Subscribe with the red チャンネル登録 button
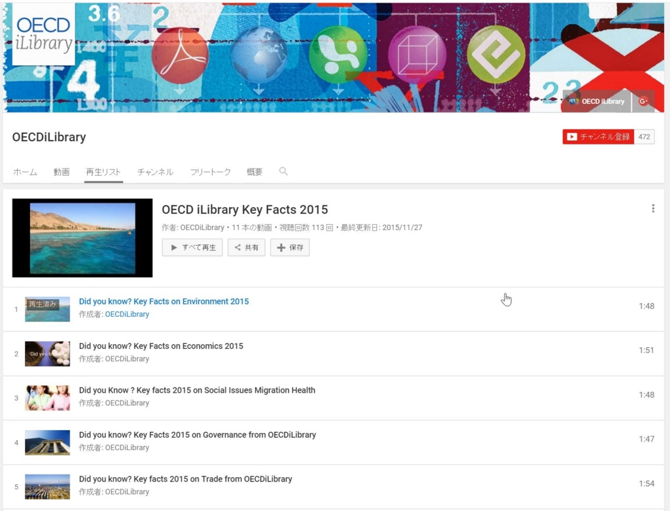The height and width of the screenshot is (511, 670). [598, 137]
